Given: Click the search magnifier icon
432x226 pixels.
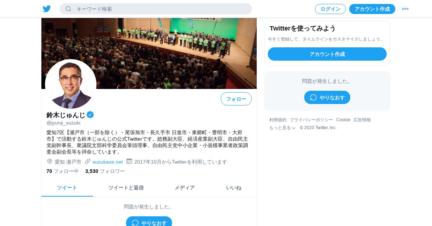Looking at the screenshot, I should tap(68, 9).
